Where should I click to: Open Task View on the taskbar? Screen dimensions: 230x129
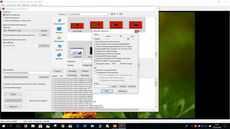click(x=18, y=126)
